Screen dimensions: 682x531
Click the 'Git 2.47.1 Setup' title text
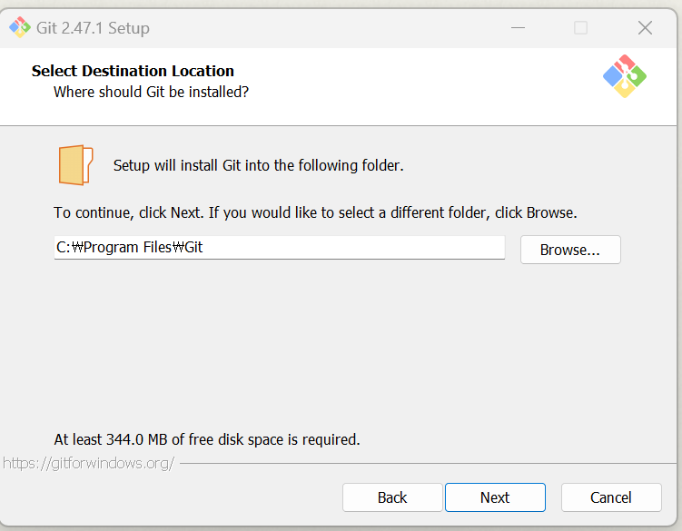(x=93, y=28)
